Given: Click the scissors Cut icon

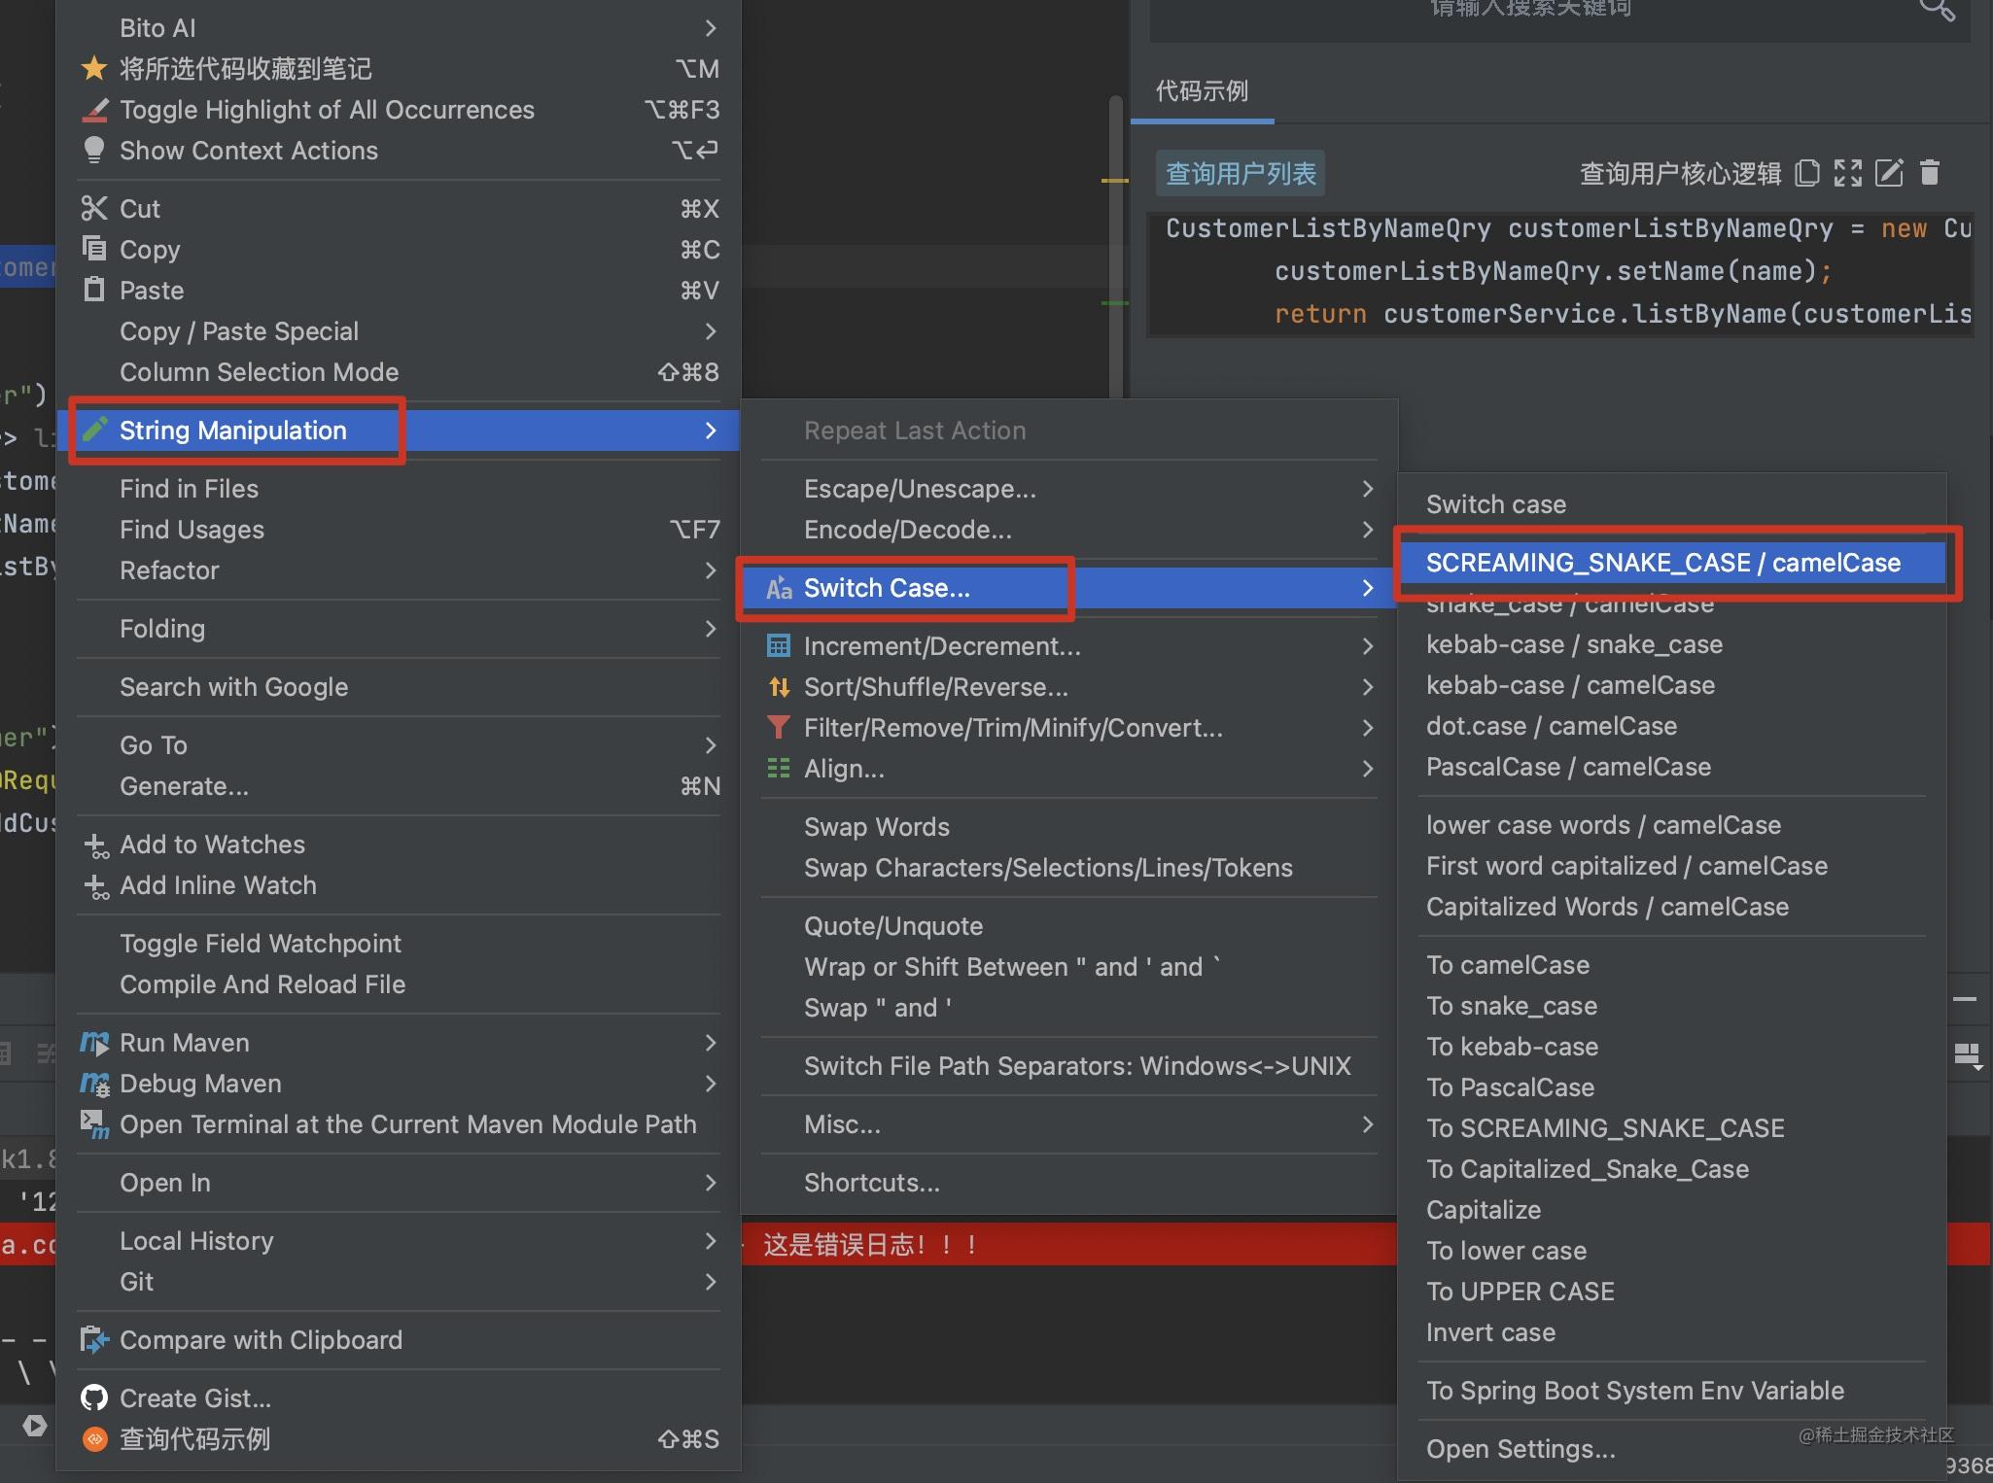Looking at the screenshot, I should [x=94, y=209].
